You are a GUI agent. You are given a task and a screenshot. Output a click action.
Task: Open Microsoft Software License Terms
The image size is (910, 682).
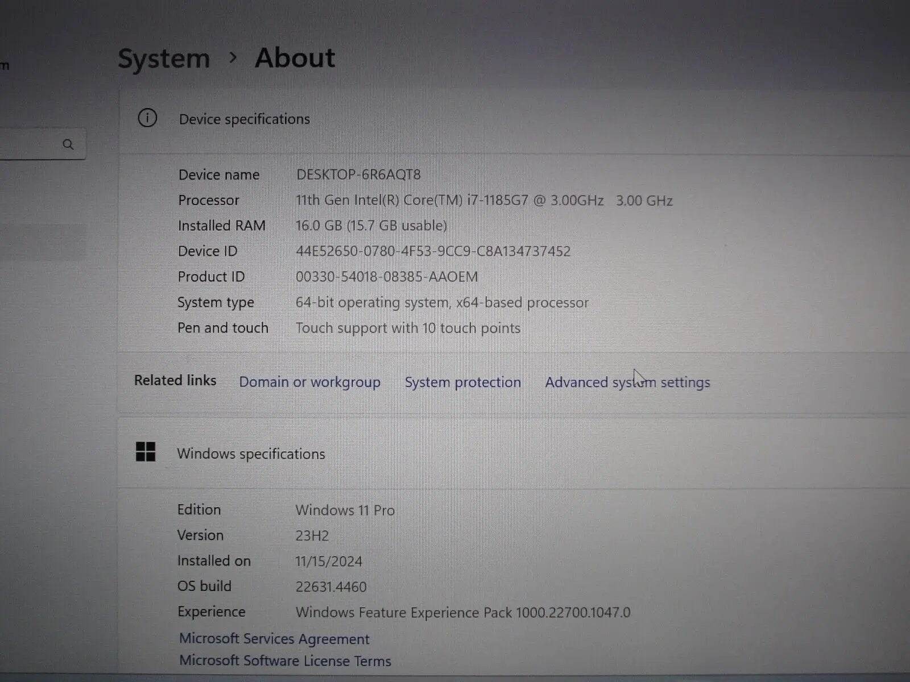[285, 661]
